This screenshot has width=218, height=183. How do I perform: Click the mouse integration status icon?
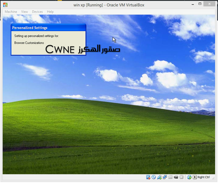(189, 177)
